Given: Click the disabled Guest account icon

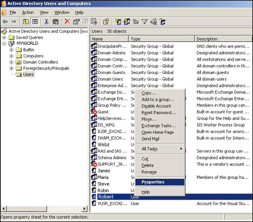Looking at the screenshot, I should click(x=94, y=112).
